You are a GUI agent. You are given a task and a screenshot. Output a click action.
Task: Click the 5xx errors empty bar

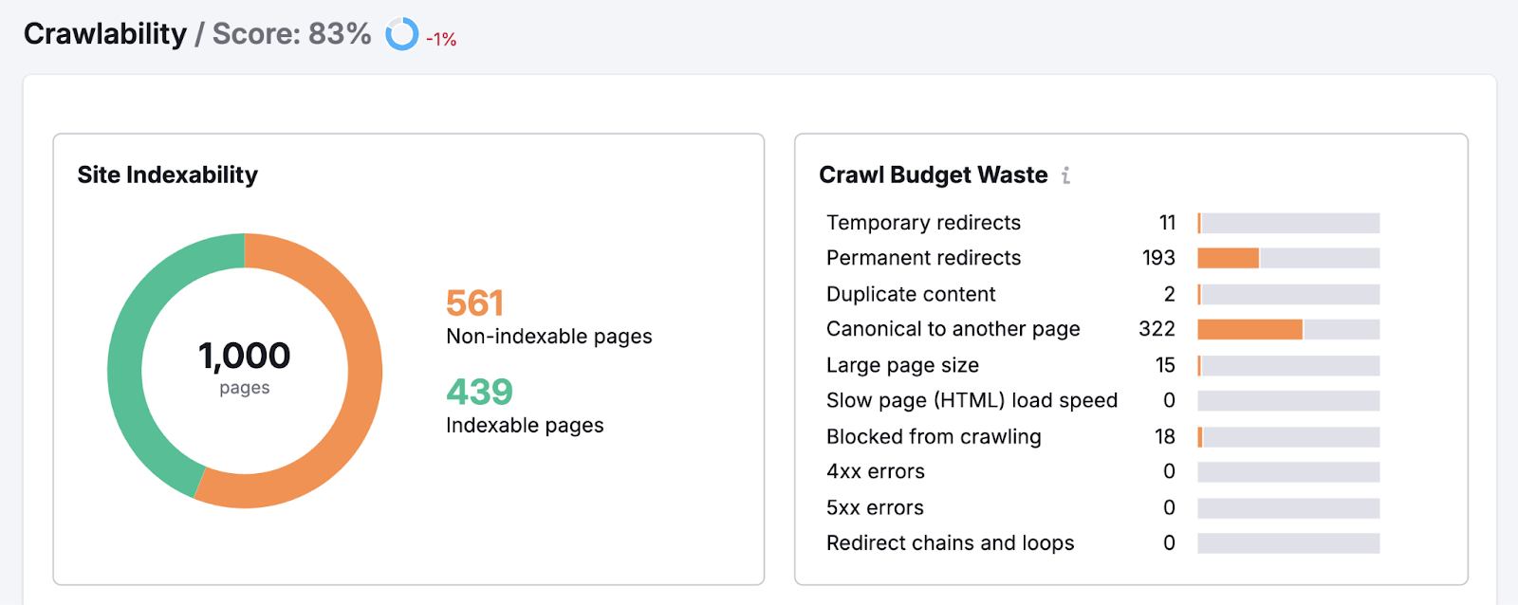pyautogui.click(x=1288, y=507)
